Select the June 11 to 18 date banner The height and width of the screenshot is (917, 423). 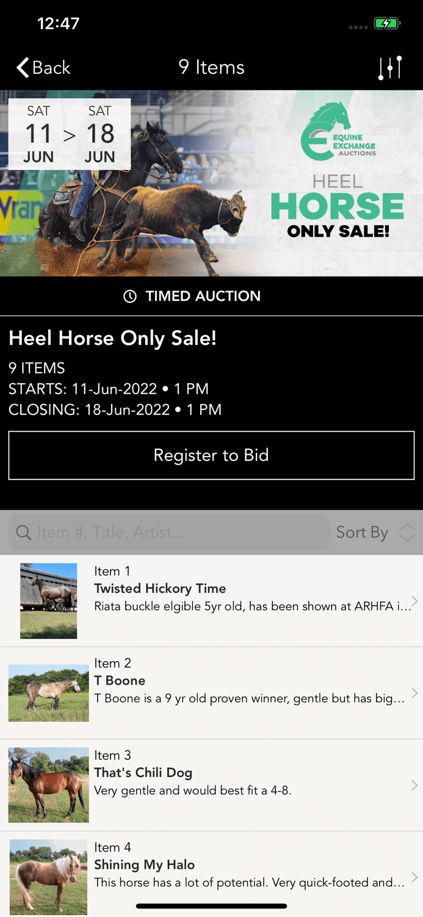point(69,133)
